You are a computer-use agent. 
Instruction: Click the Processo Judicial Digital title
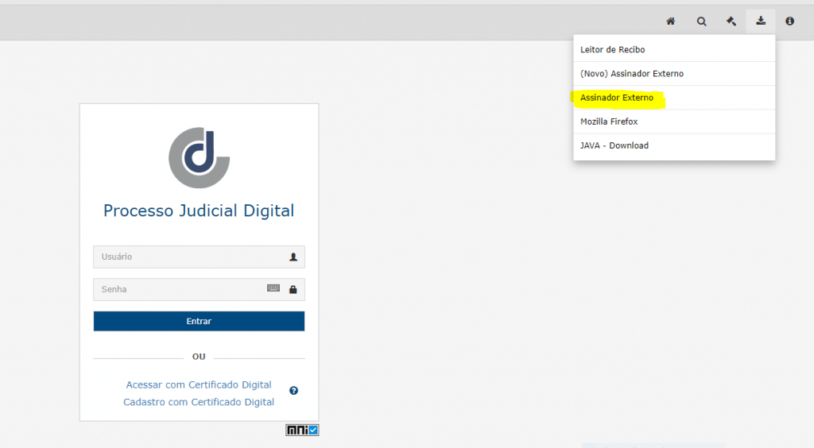click(x=199, y=210)
